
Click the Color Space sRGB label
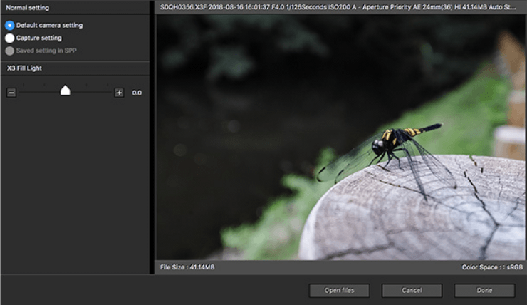(x=491, y=267)
